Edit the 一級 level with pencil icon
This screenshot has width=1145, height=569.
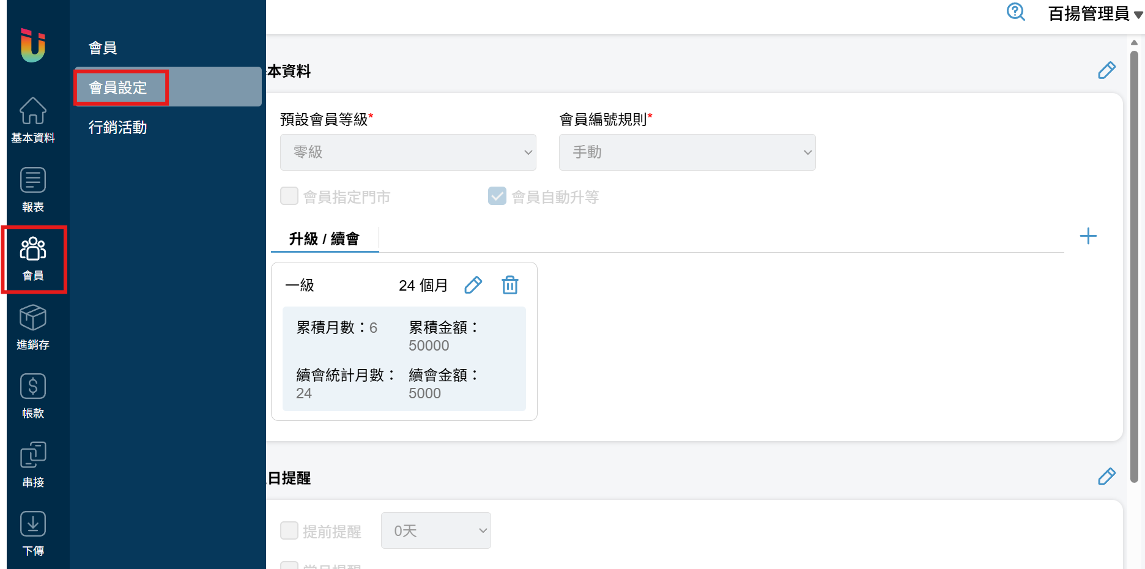click(x=473, y=285)
